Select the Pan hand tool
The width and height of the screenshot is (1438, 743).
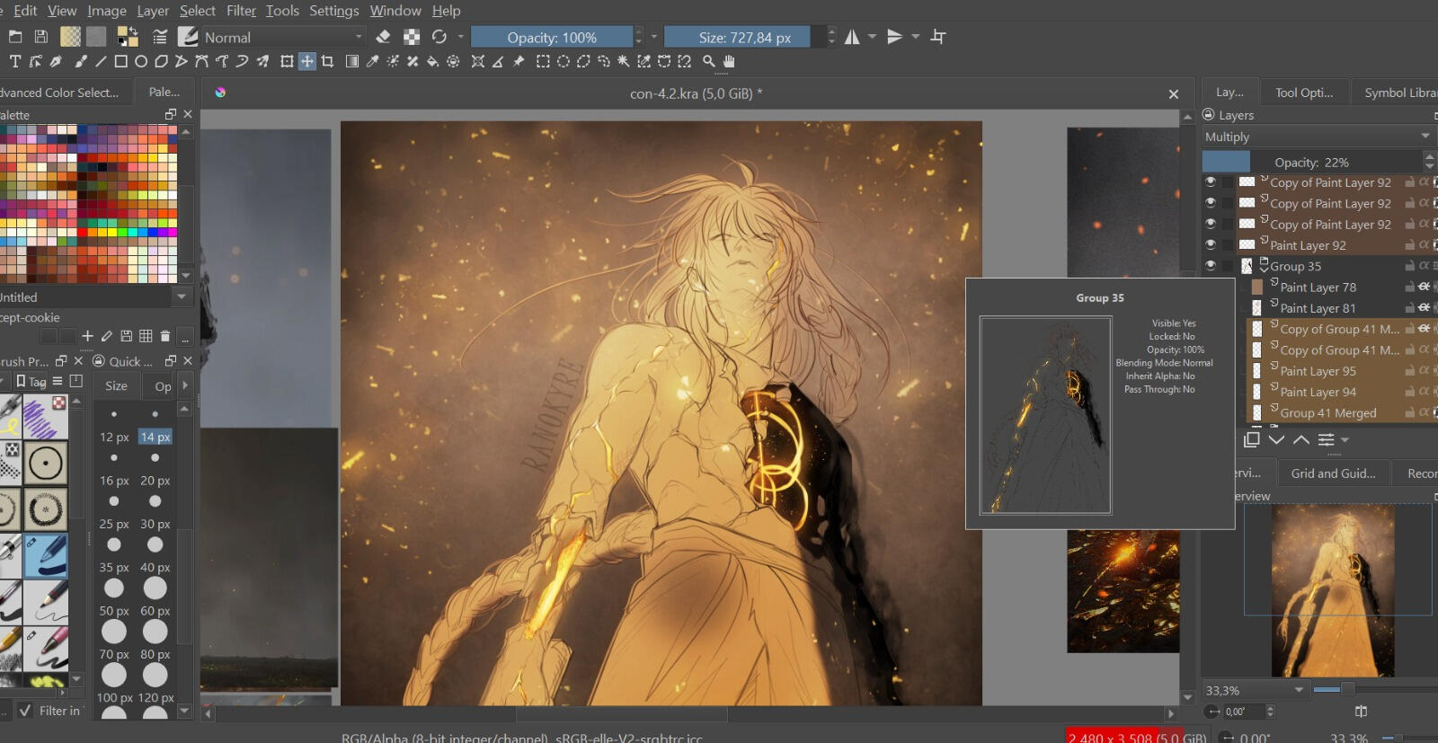[x=729, y=61]
